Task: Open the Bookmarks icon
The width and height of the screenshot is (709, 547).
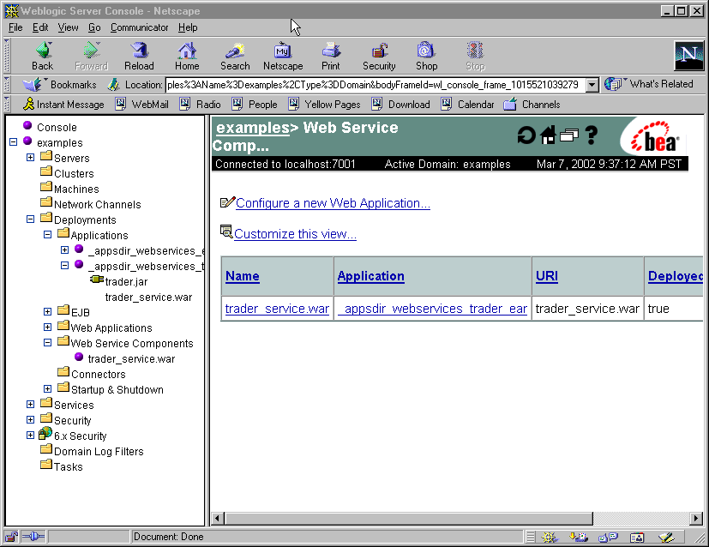Action: [x=33, y=85]
